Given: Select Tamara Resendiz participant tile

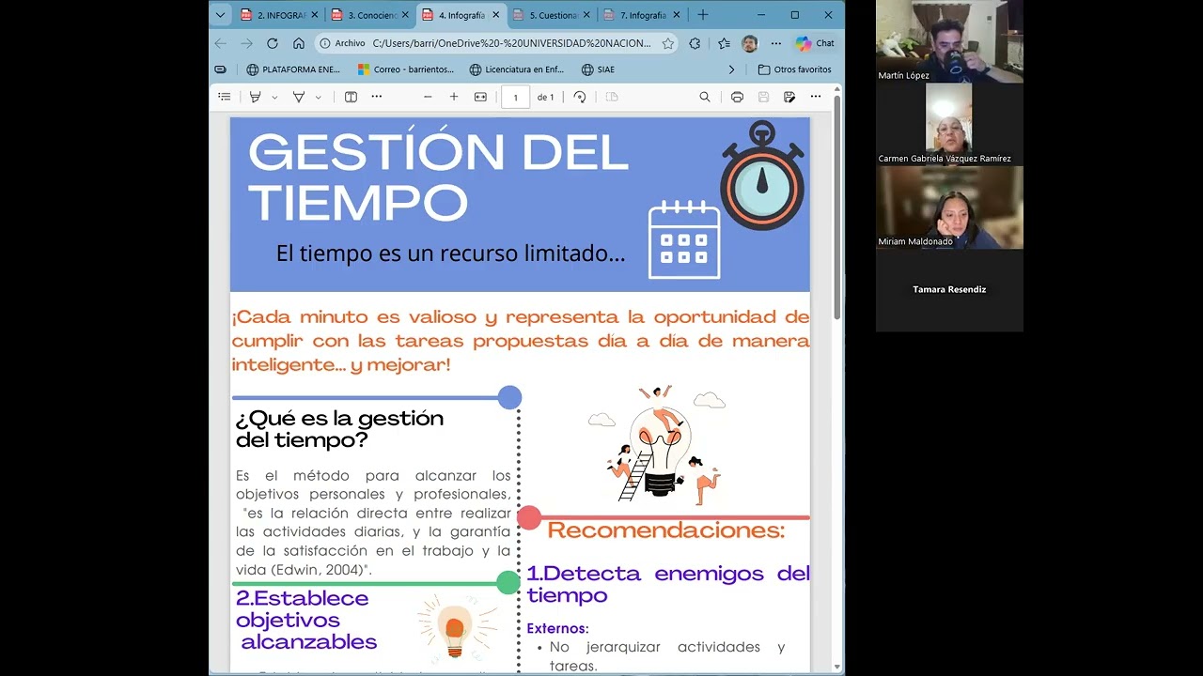Looking at the screenshot, I should [x=949, y=289].
